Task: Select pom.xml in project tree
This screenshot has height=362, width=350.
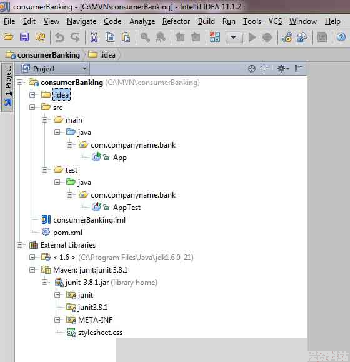Action: [67, 232]
